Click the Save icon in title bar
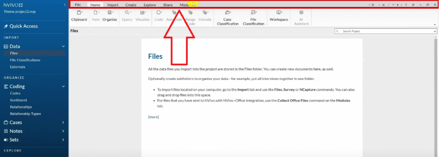Image resolution: width=439 pixels, height=157 pixels. click(383, 5)
